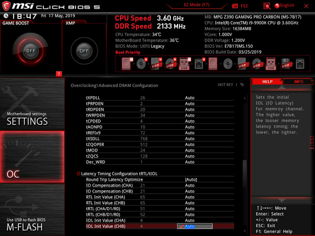Click the Dec_WRD row label
The height and width of the screenshot is (236, 315).
[x=95, y=162]
